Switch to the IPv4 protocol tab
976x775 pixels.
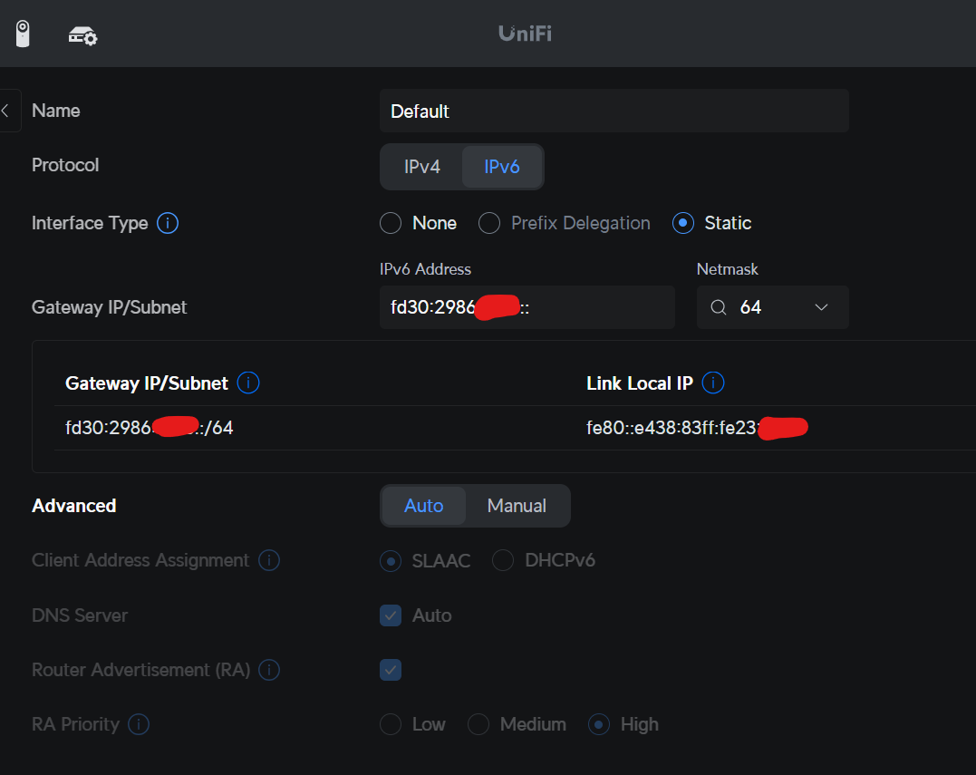click(422, 167)
